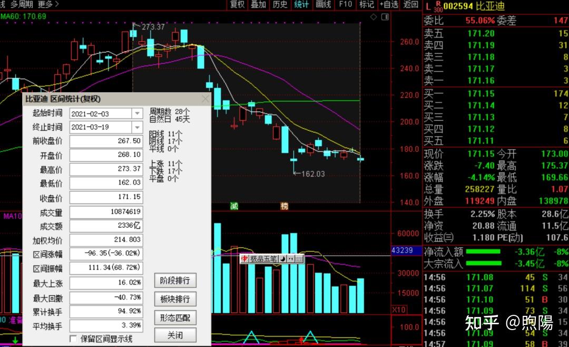Select the highlighted 统计 statistics tool
569x347 pixels.
tap(301, 4)
